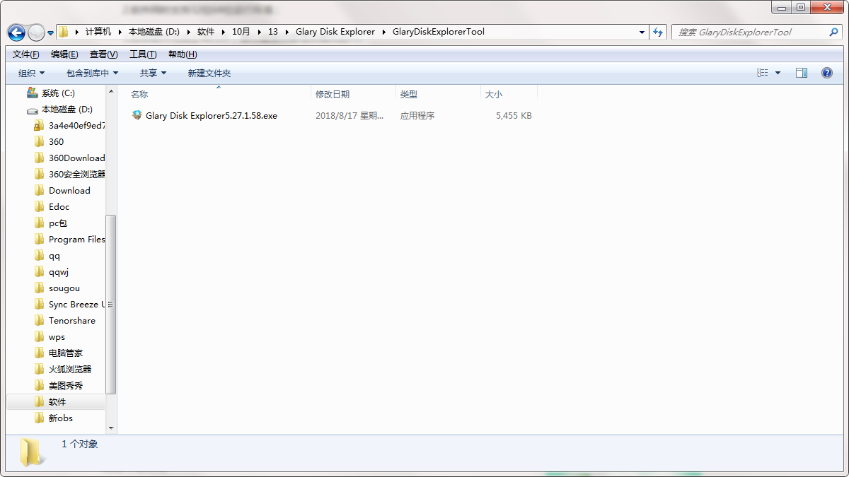
Task: Select the 360Download folder in tree
Action: (x=76, y=158)
